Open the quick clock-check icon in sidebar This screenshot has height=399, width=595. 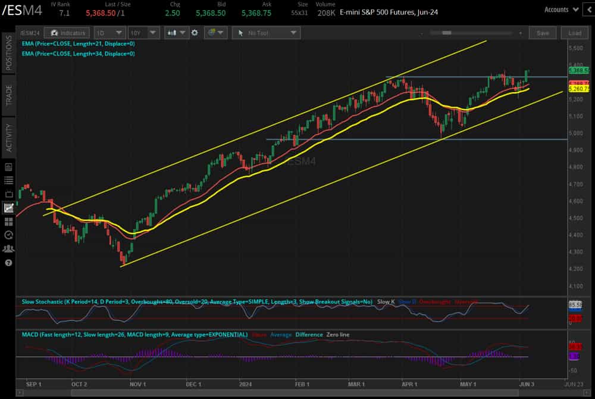pos(8,235)
